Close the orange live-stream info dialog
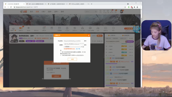Screen dimensions: 172x97 click(x=89, y=35)
